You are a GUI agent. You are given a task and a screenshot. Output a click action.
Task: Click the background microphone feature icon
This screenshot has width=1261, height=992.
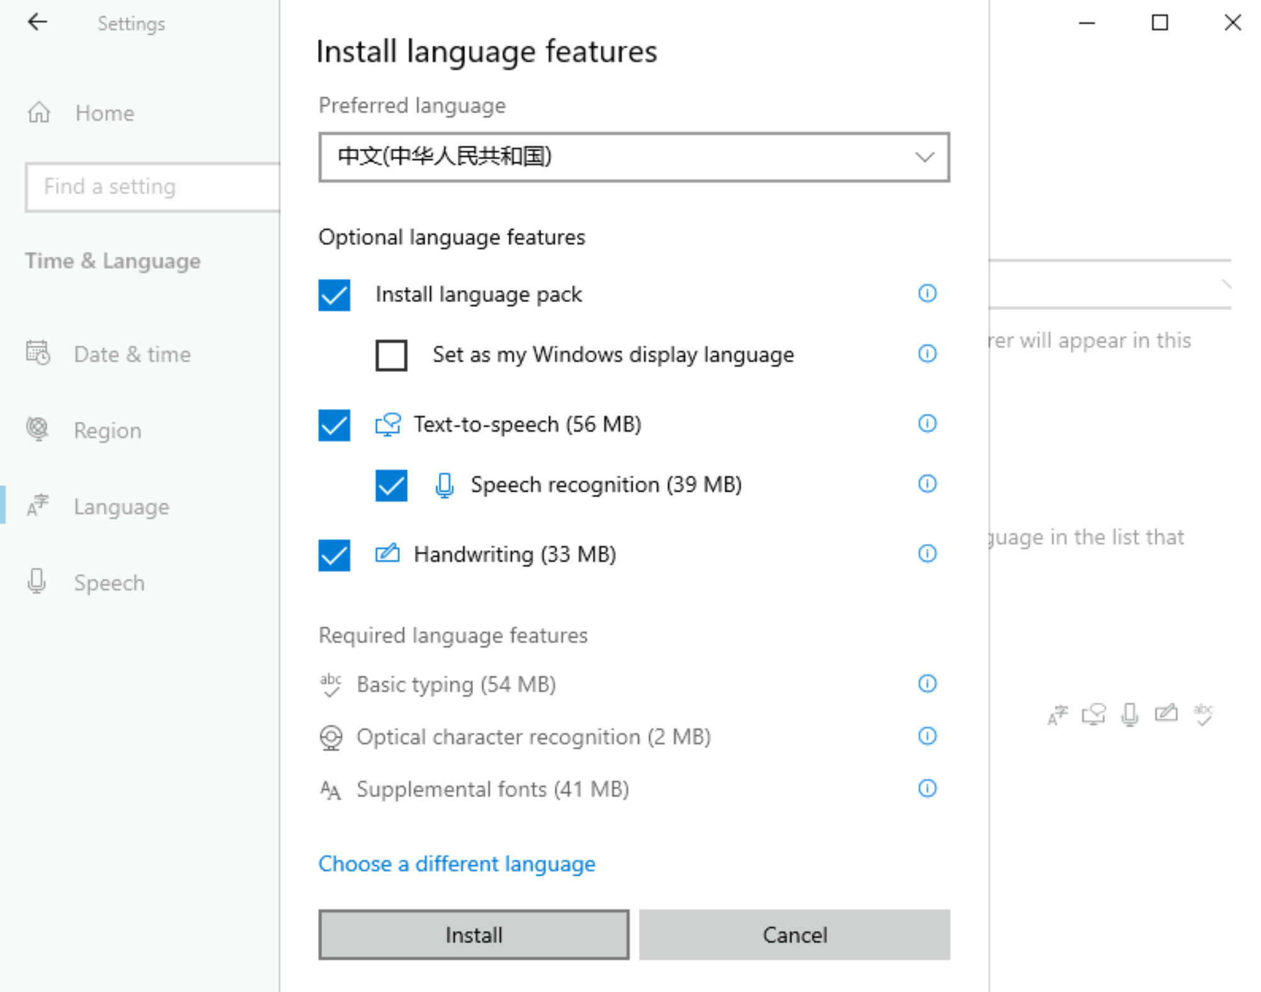tap(1130, 714)
